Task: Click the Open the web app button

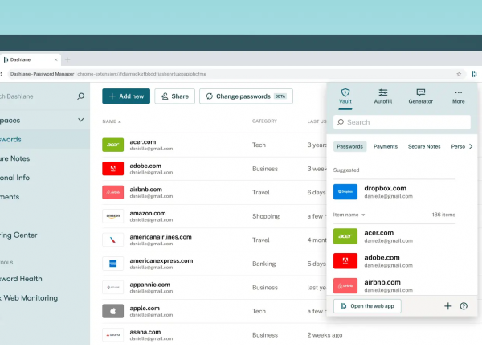Action: pos(367,306)
